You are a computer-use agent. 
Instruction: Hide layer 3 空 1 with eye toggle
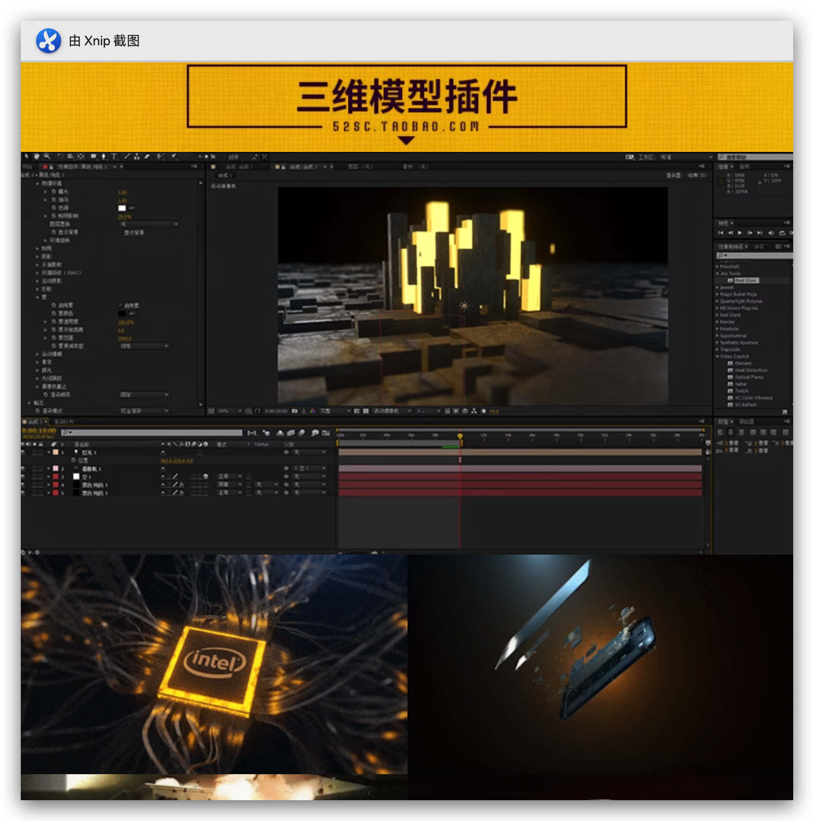[x=23, y=477]
